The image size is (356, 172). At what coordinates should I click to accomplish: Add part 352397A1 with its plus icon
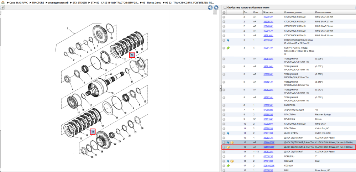[224, 22]
